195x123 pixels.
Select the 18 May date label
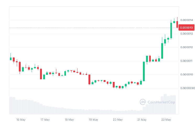point(69,120)
